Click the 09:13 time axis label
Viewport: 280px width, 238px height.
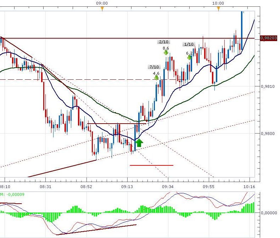tap(127, 187)
